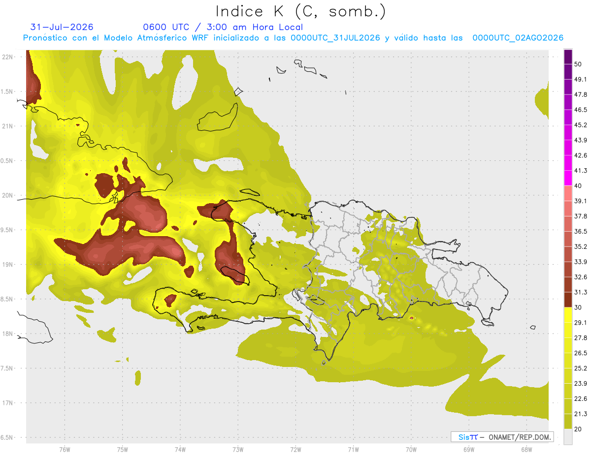Click the date '31-Jul-2026'
The height and width of the screenshot is (456, 591).
tap(62, 27)
